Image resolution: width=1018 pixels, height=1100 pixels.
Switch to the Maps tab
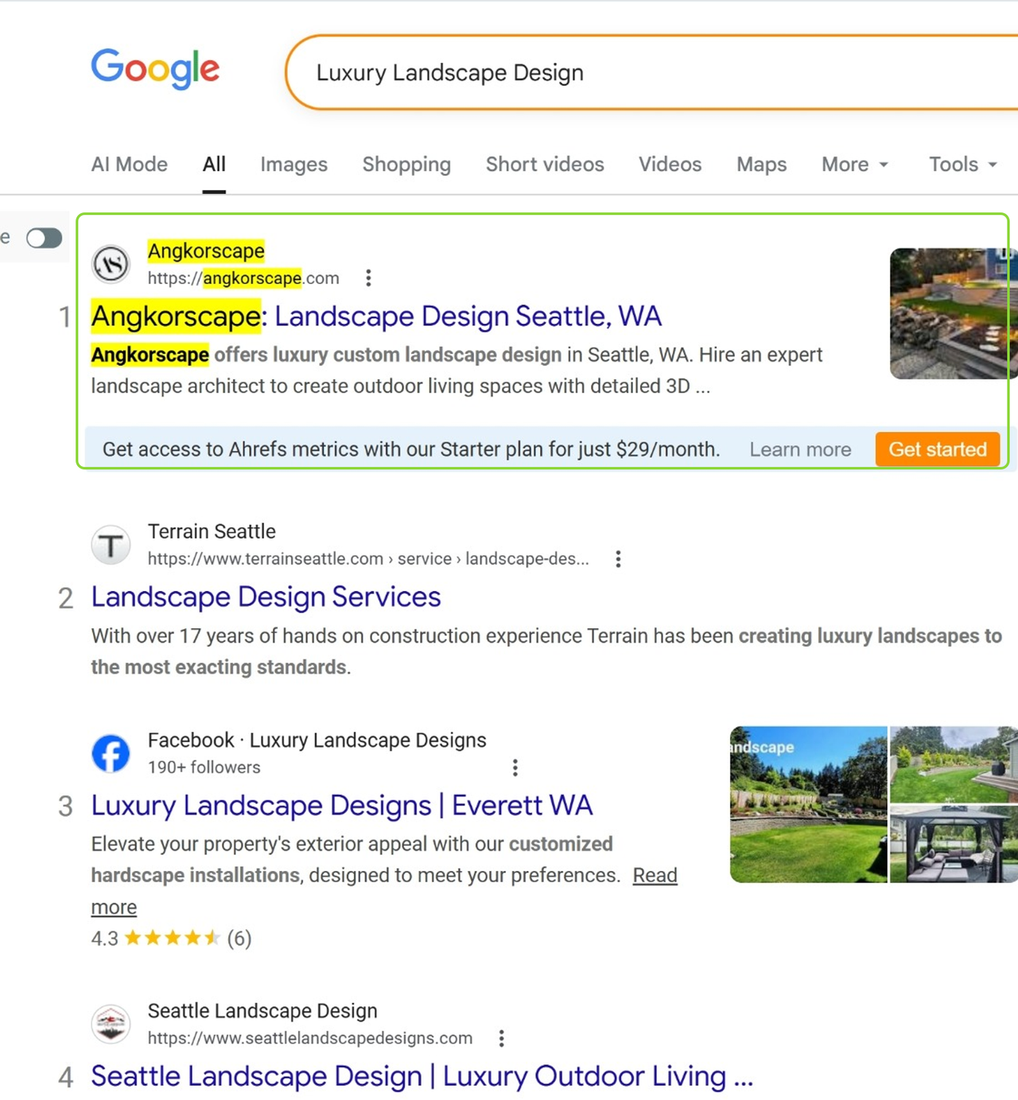(761, 165)
